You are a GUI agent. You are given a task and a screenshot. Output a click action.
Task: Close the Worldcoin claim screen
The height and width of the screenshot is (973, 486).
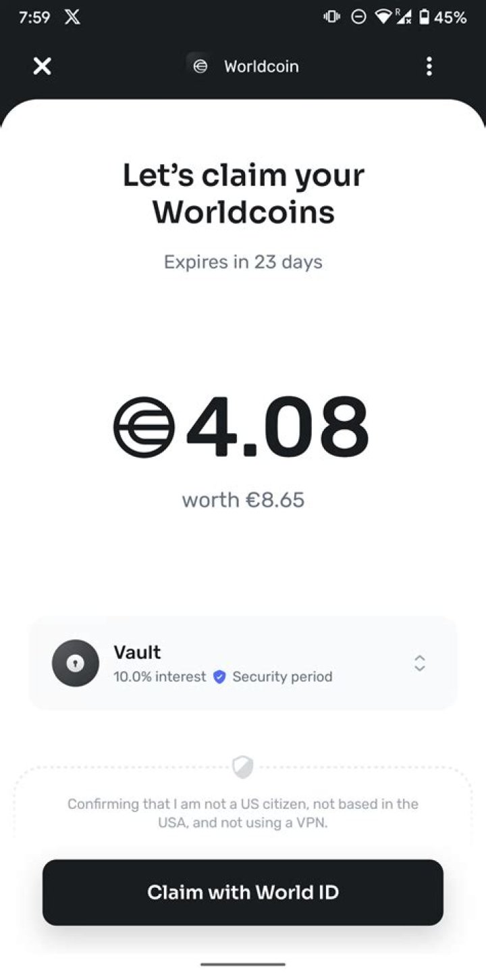click(x=42, y=66)
